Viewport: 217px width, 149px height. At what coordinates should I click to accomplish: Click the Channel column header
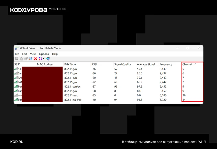pyautogui.click(x=192, y=64)
